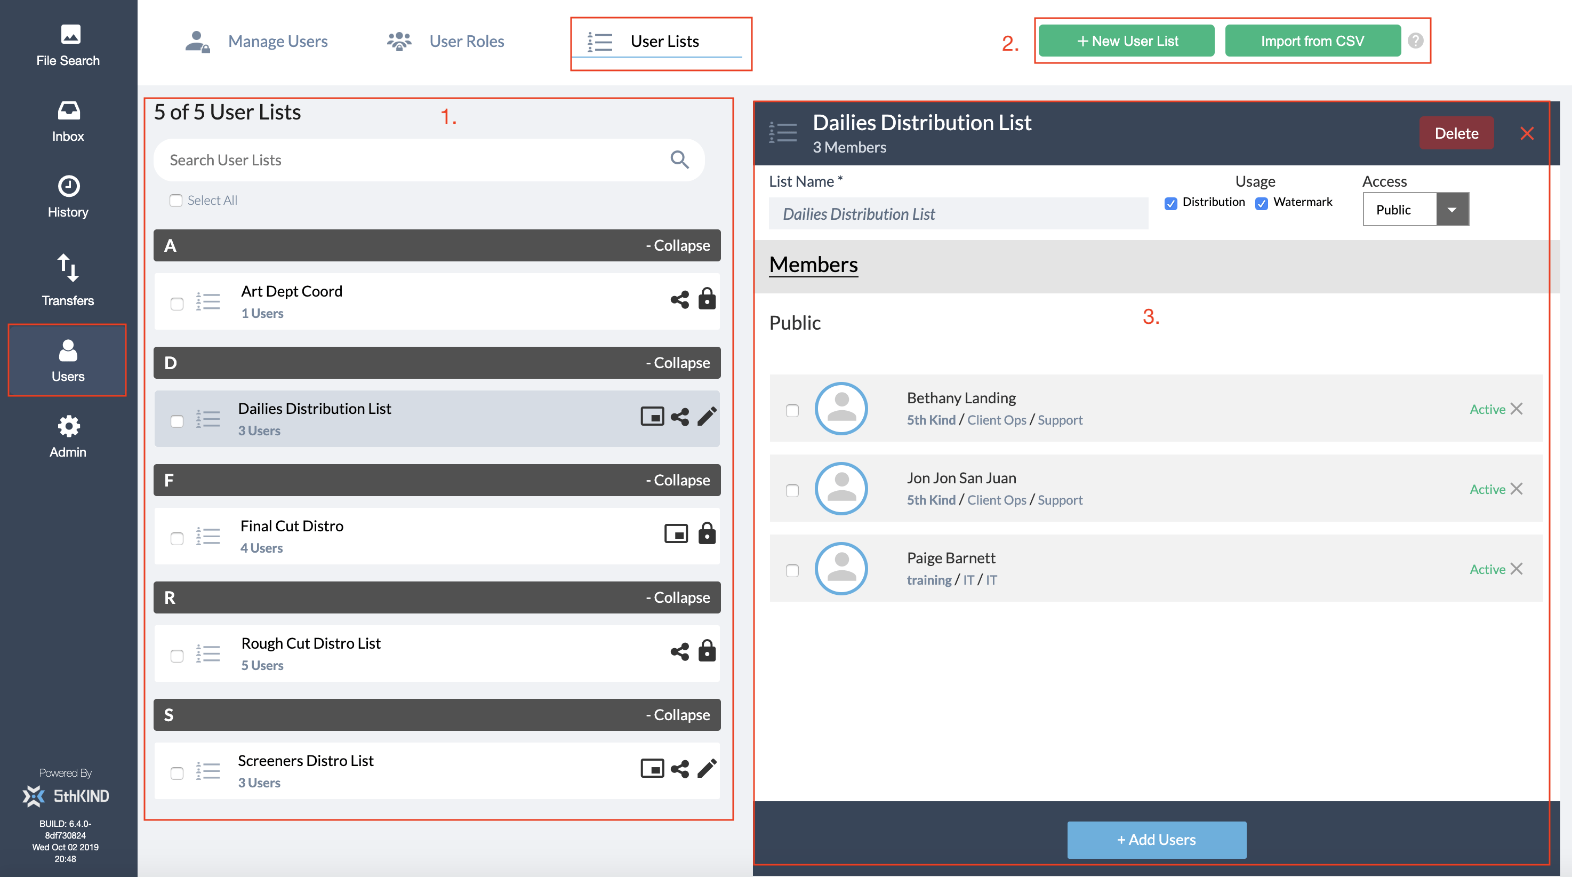Image resolution: width=1572 pixels, height=877 pixels.
Task: Collapse the A section header
Action: [677, 245]
